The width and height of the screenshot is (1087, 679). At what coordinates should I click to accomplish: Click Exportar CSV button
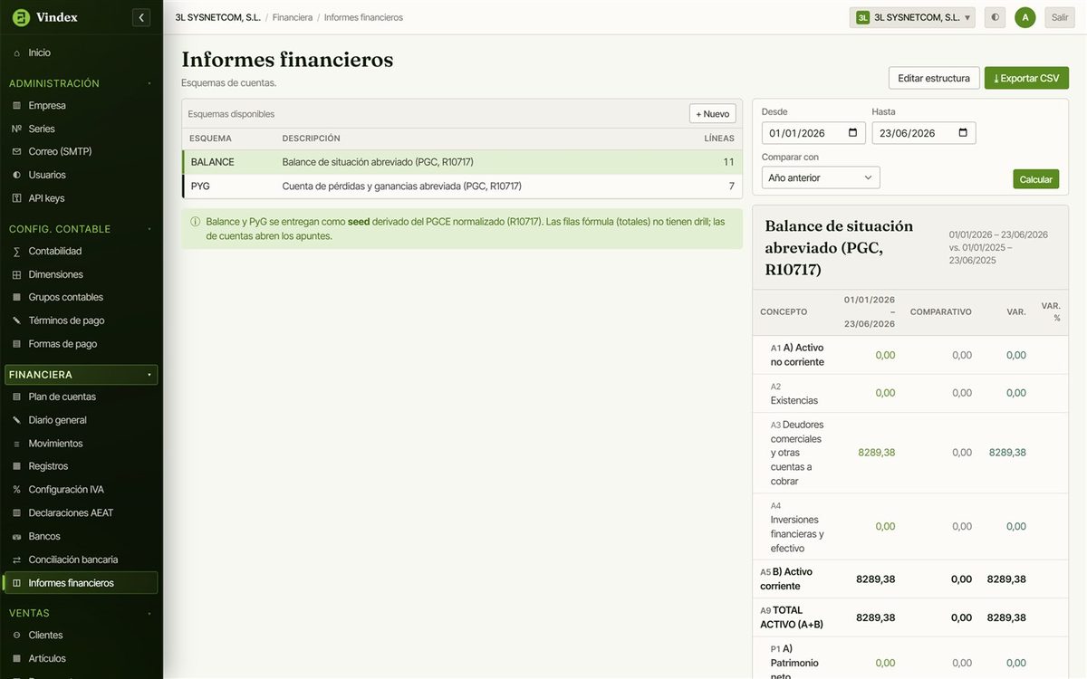(1026, 78)
